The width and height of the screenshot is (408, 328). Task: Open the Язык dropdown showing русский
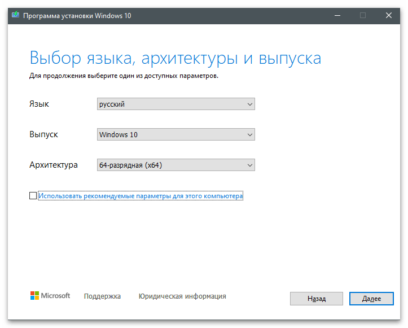[176, 104]
